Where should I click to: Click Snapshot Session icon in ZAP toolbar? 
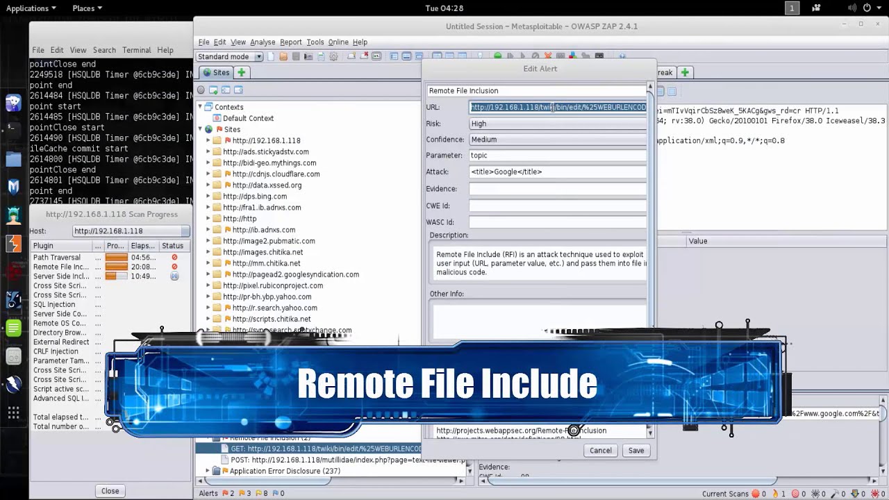[308, 56]
